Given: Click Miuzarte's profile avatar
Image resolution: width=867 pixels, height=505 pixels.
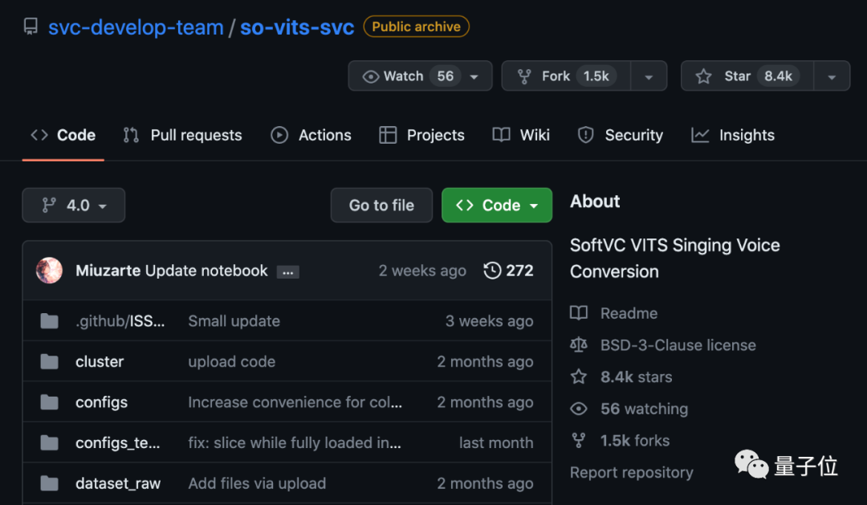Looking at the screenshot, I should click(x=50, y=271).
